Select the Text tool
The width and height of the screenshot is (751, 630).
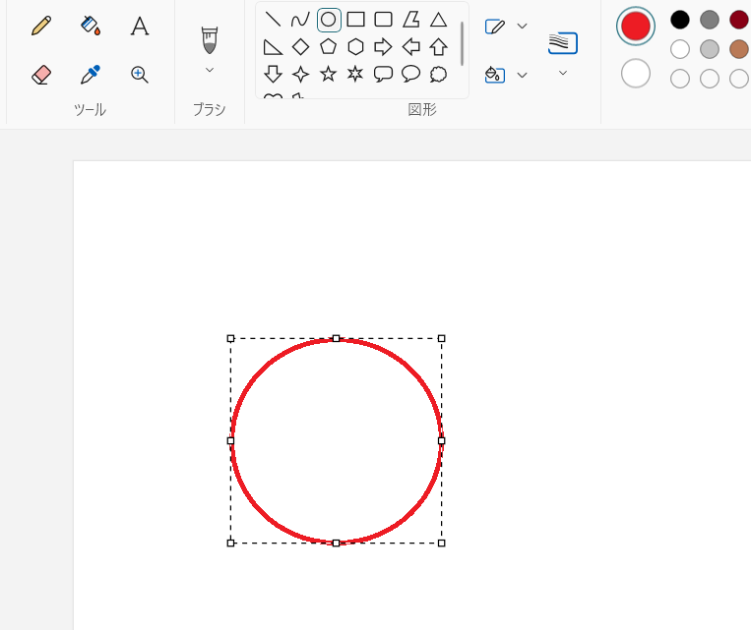point(140,26)
